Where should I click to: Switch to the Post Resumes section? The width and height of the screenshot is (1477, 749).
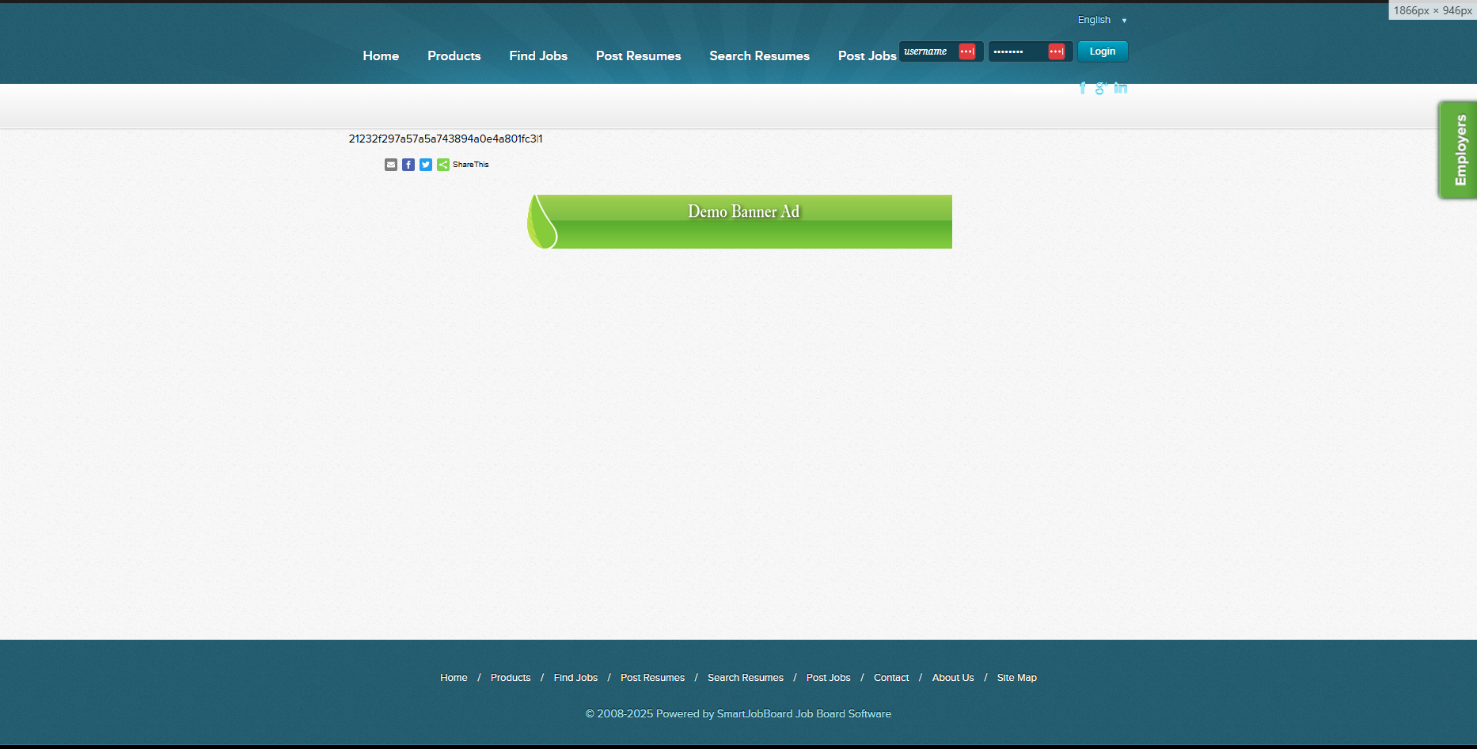638,55
